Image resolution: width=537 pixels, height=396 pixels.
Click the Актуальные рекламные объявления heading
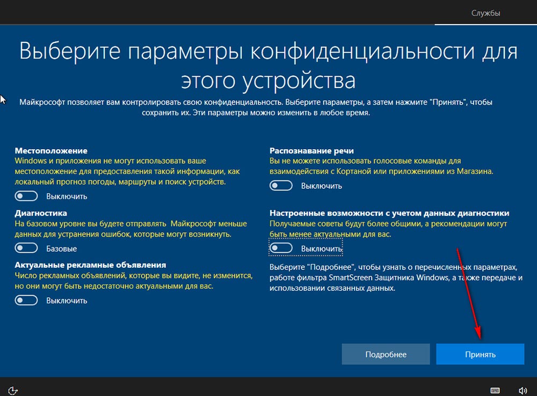pyautogui.click(x=90, y=265)
